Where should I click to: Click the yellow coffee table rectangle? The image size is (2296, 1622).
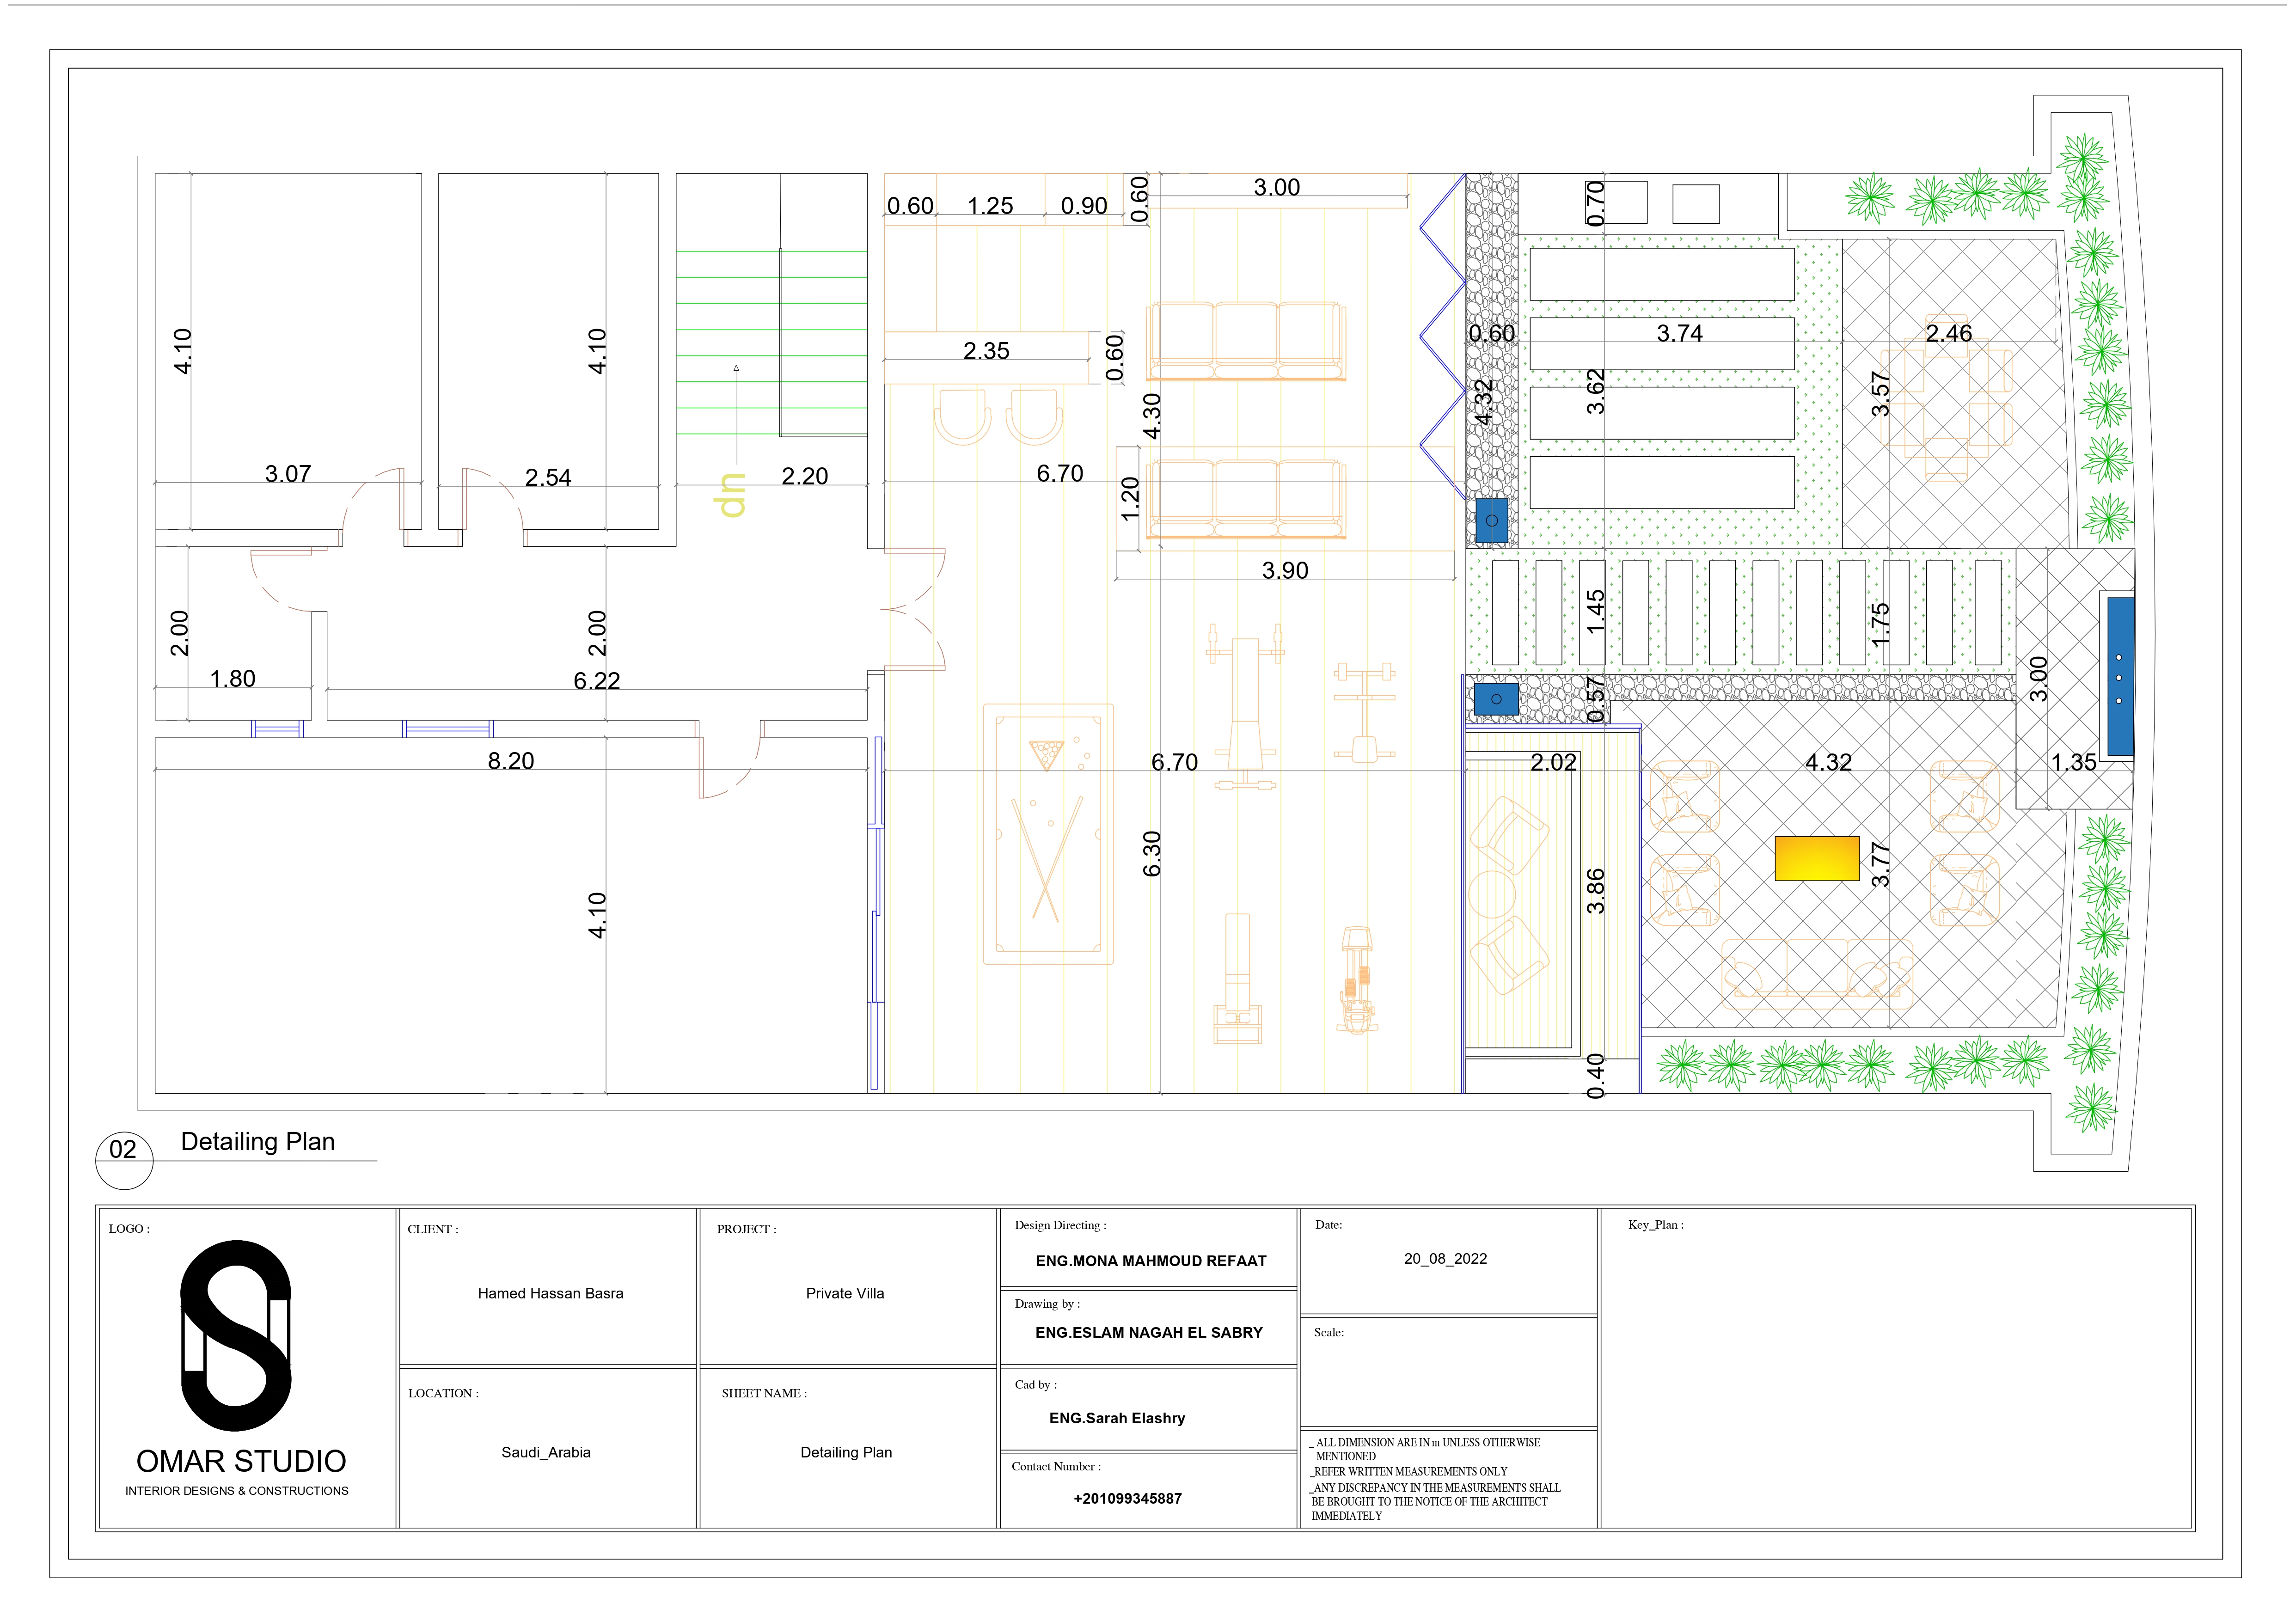tap(1816, 858)
